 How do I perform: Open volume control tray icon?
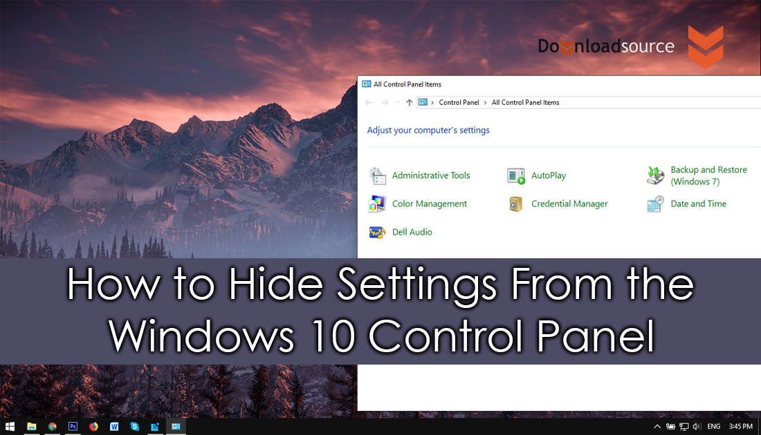pos(697,426)
